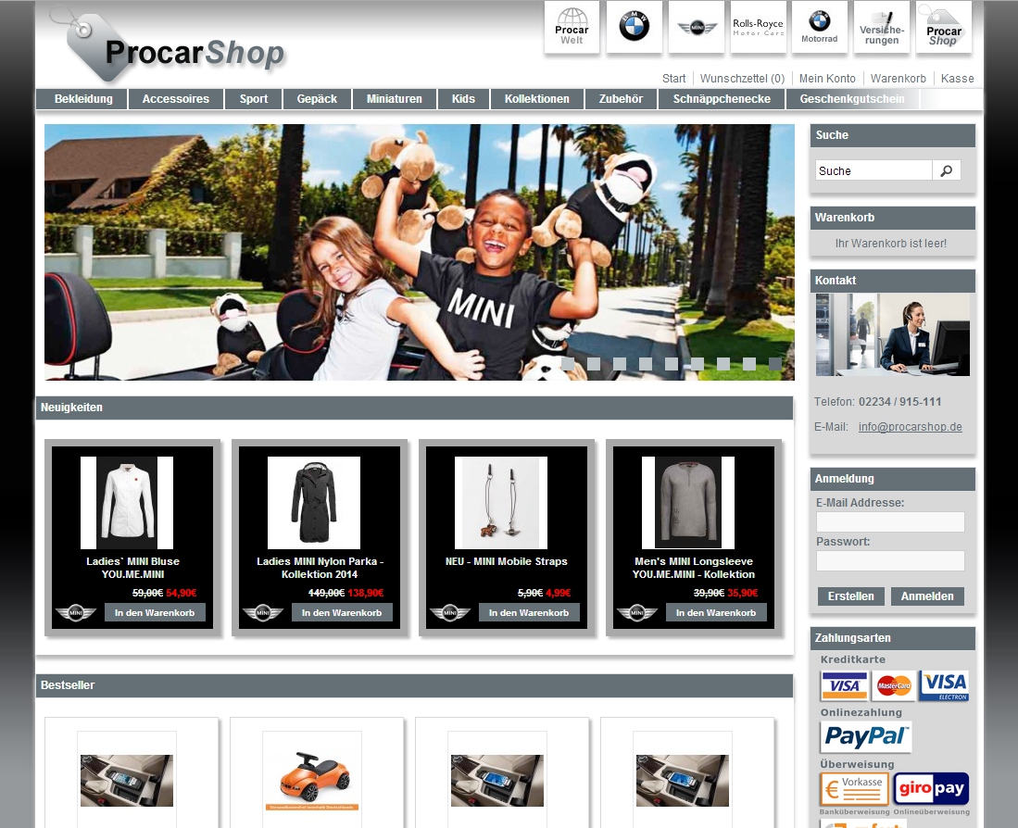Screen dimensions: 1018x828
Task: Open 'NEU - MINI Mobile Straps' title
Action: coord(507,561)
